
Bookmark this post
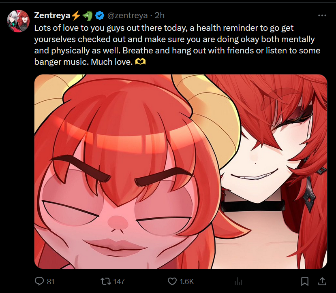305,281
